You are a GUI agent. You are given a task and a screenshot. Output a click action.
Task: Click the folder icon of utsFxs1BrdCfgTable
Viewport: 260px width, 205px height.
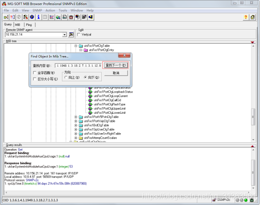point(81,125)
